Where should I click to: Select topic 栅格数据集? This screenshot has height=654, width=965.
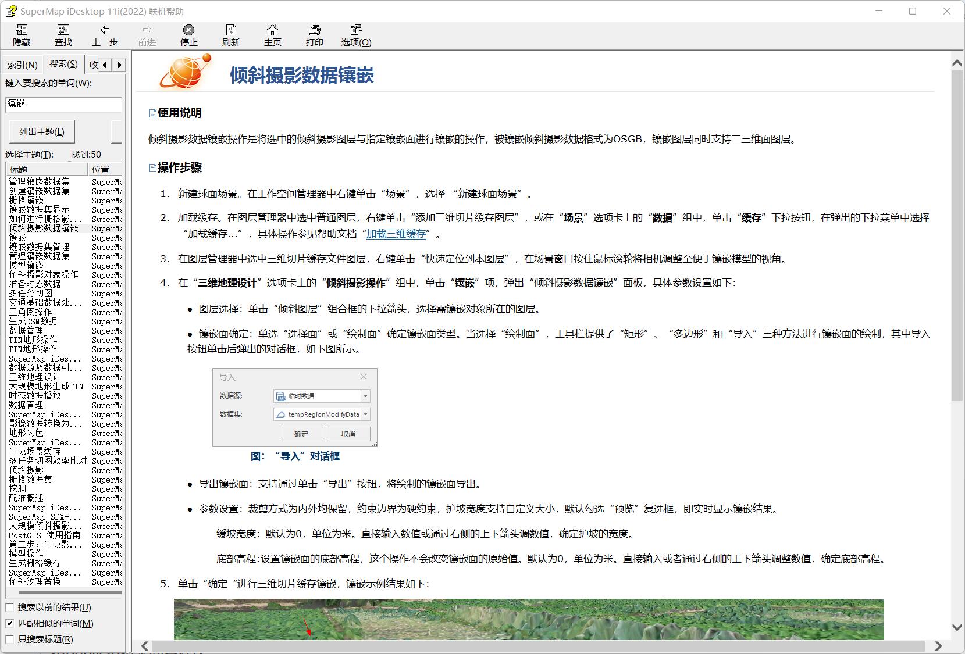tap(31, 480)
